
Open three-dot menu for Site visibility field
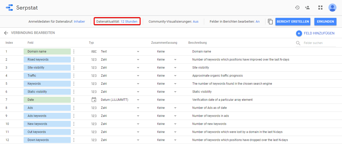click(74, 68)
